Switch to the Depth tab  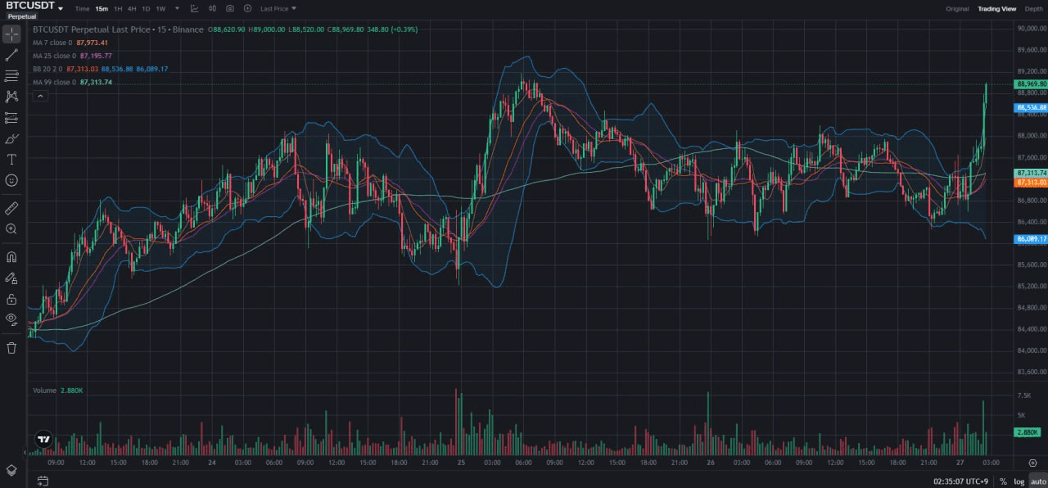(x=1034, y=8)
